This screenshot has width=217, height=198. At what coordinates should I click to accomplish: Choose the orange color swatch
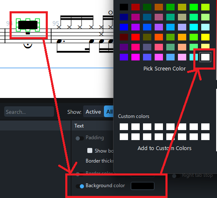[182, 37]
